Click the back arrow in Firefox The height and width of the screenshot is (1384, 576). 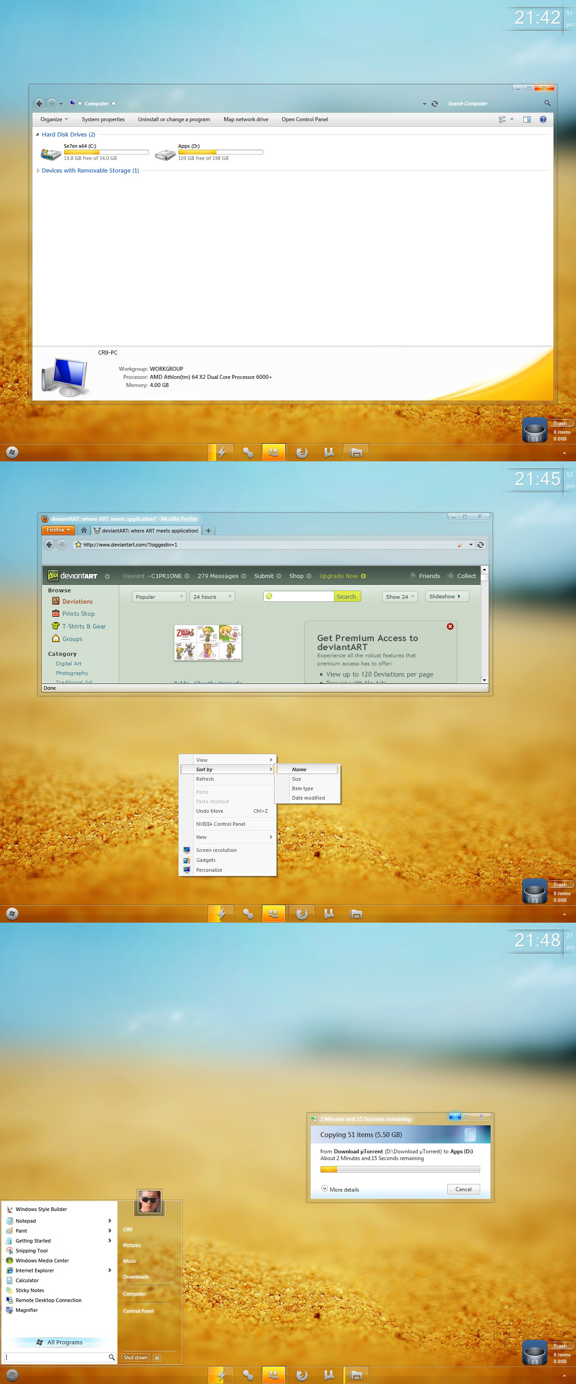(x=49, y=544)
